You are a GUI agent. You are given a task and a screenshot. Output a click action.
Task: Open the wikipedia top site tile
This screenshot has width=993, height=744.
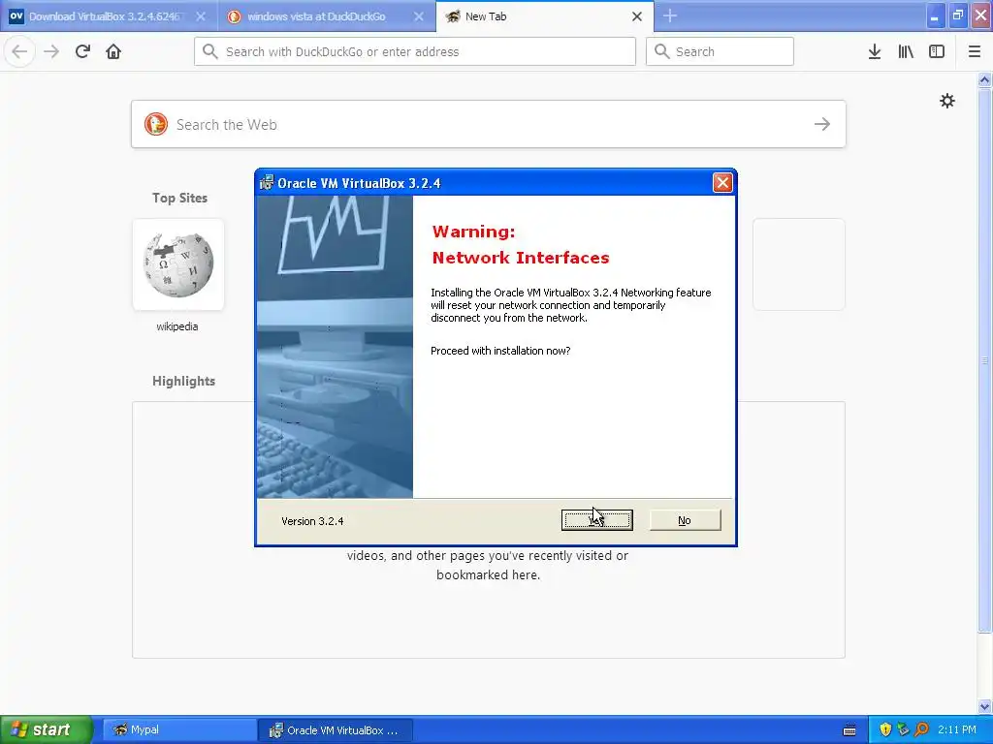(178, 264)
